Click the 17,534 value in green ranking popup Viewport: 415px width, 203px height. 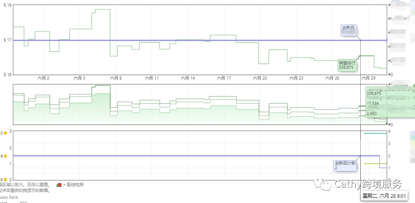[x=373, y=103]
